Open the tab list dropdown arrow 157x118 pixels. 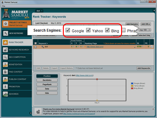(x=154, y=10)
